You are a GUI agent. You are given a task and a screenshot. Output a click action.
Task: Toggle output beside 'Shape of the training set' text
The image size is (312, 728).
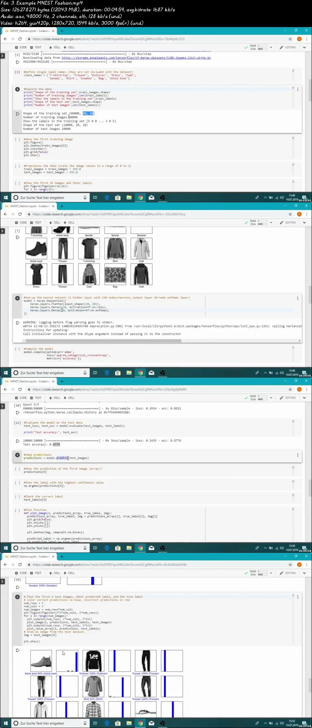pyautogui.click(x=18, y=114)
